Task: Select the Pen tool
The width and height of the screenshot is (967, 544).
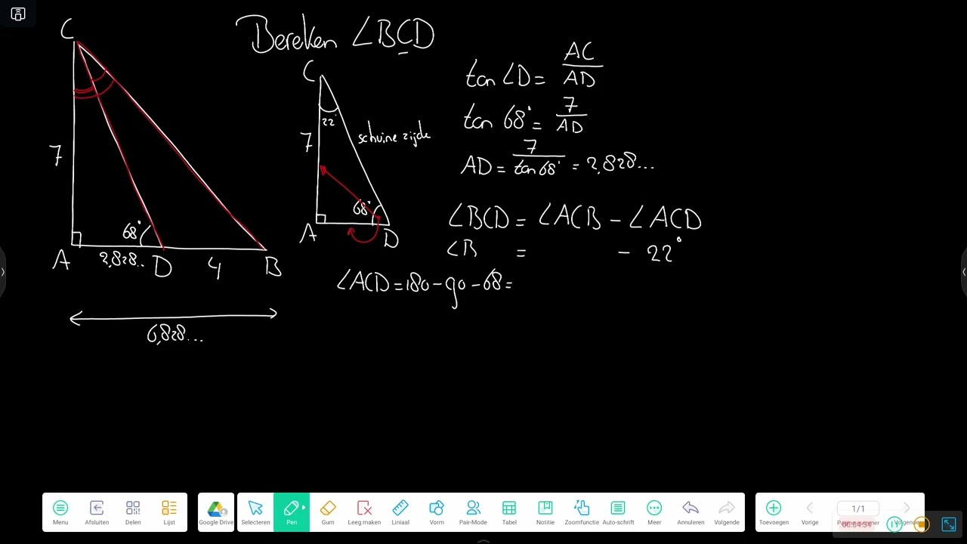Action: pos(290,512)
